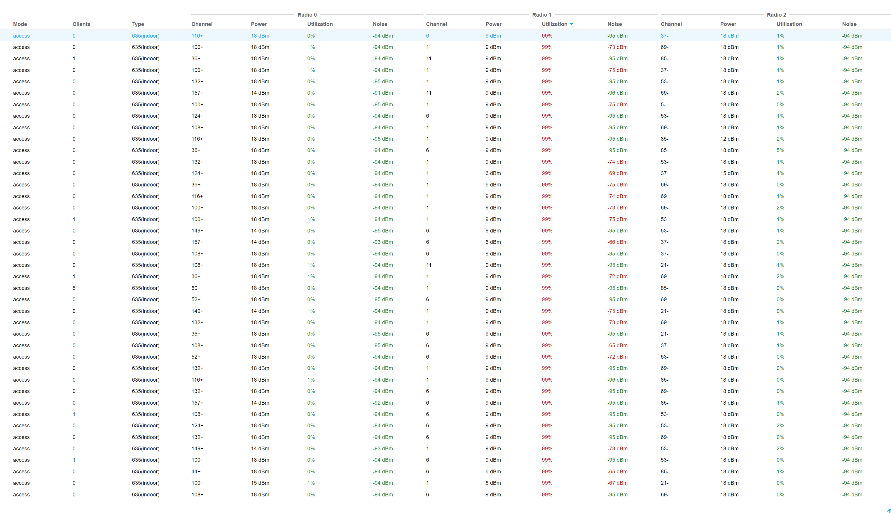Select the '60+' Radio 0 channel cell

tap(196, 288)
